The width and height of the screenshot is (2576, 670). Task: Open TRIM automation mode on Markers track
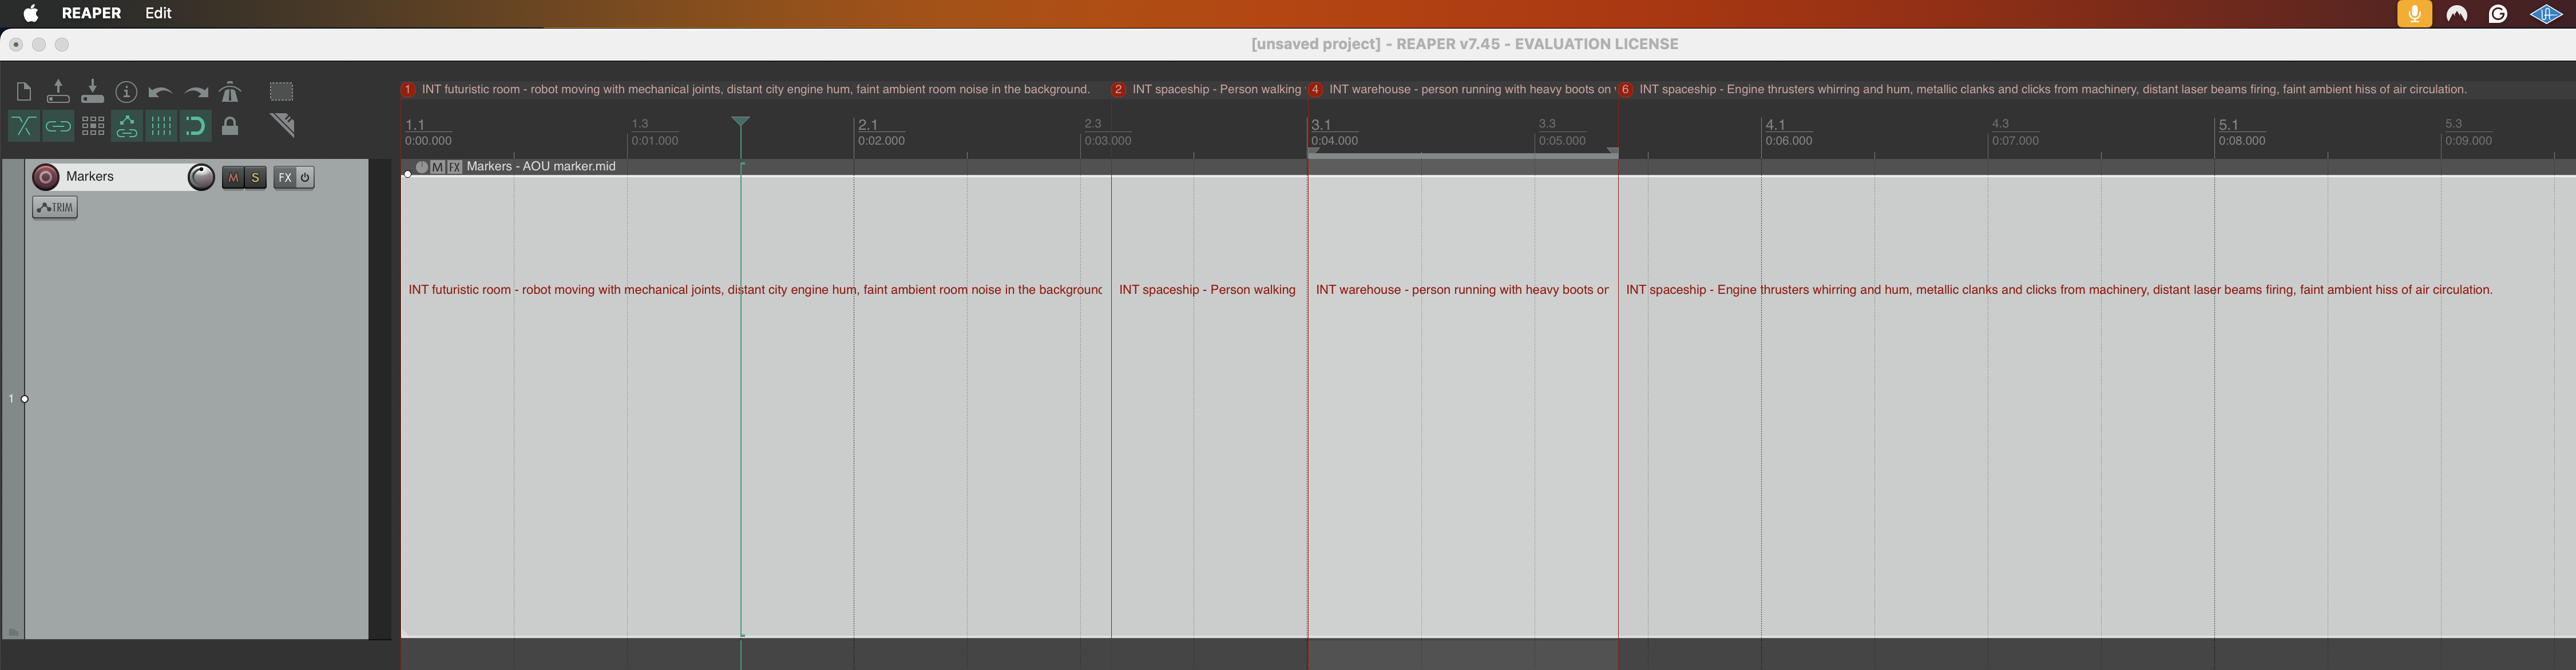[x=55, y=208]
